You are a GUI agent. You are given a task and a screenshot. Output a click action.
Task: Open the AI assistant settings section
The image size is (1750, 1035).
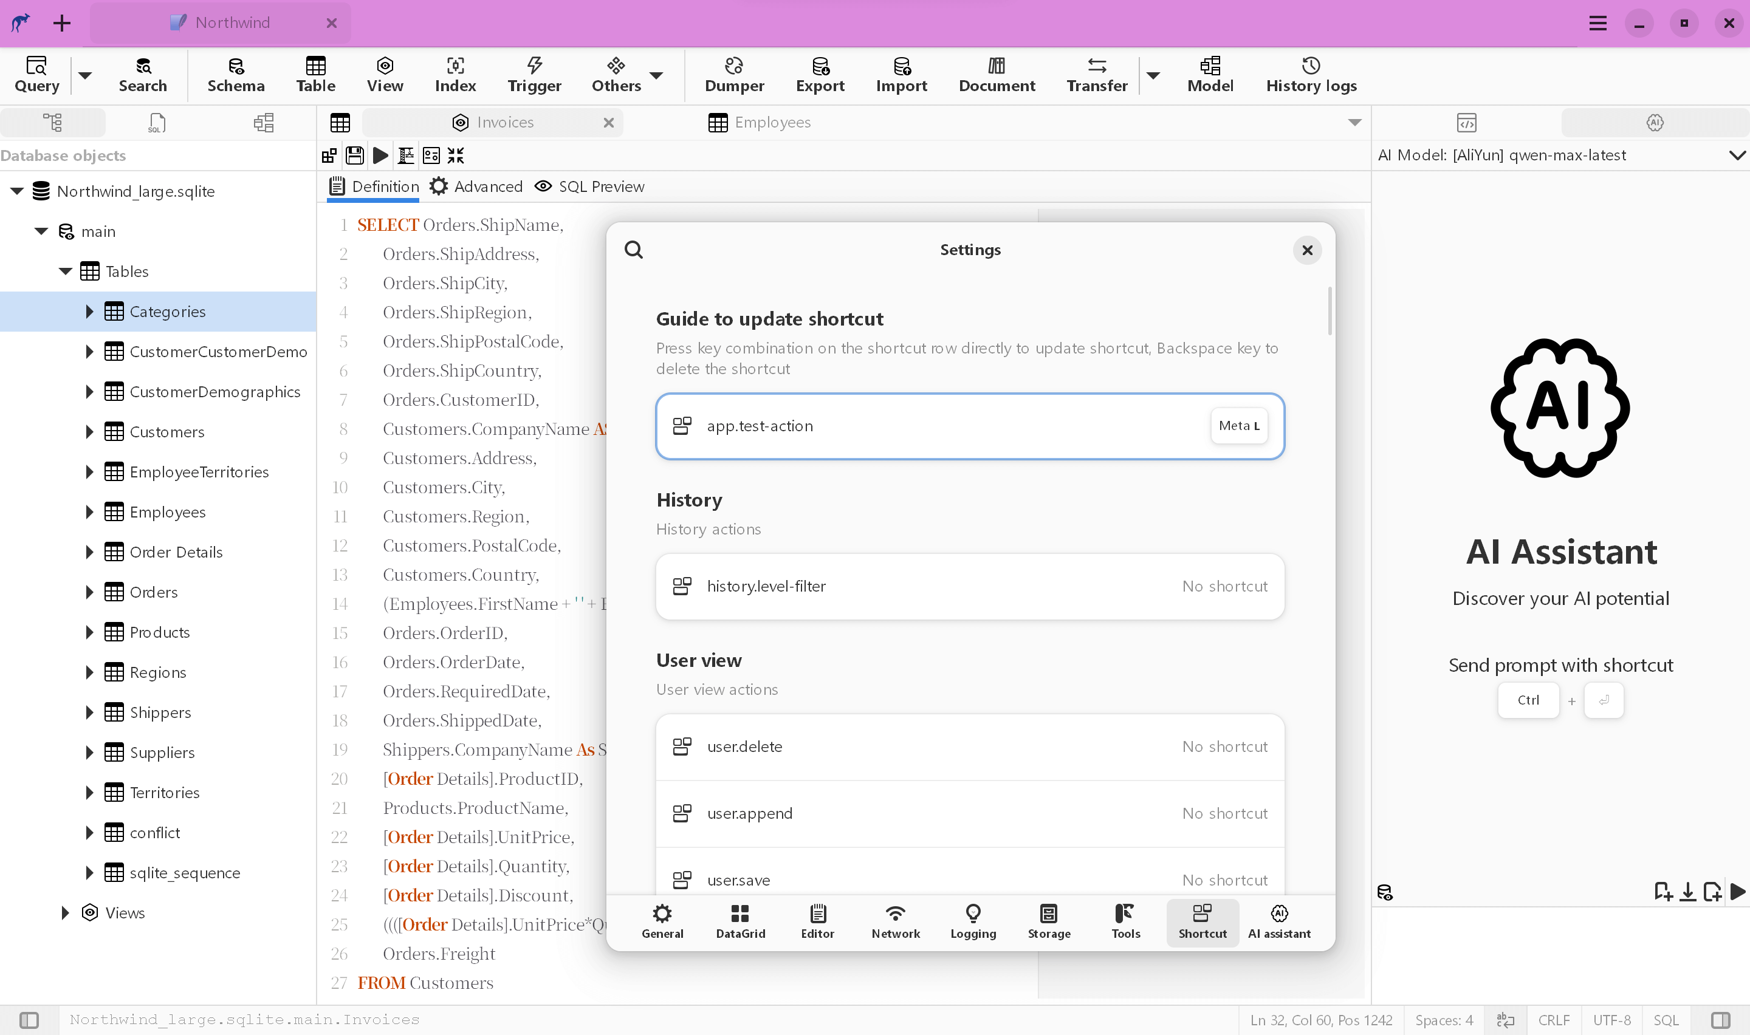pyautogui.click(x=1279, y=921)
